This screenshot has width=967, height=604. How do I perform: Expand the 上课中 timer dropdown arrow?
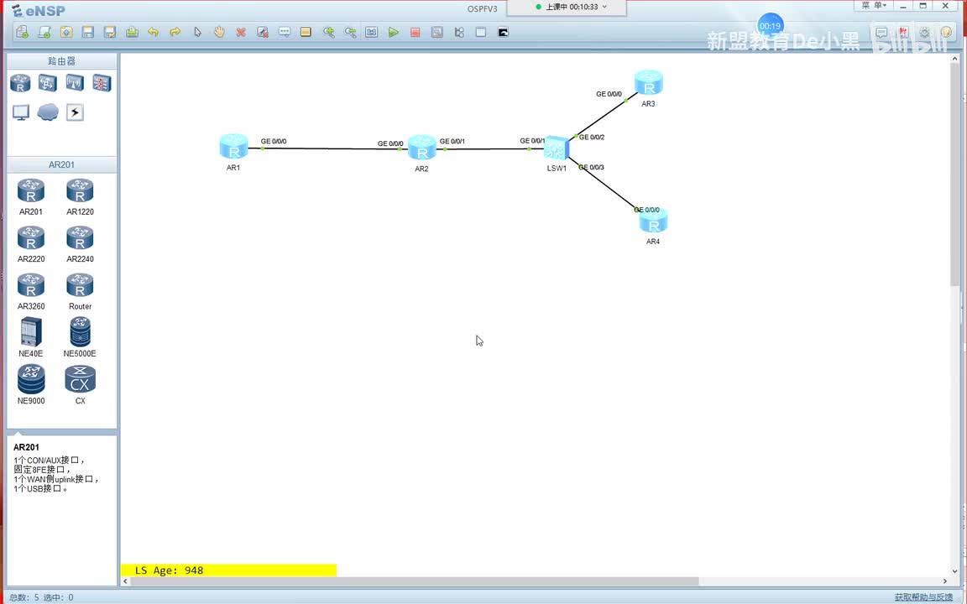(x=604, y=7)
